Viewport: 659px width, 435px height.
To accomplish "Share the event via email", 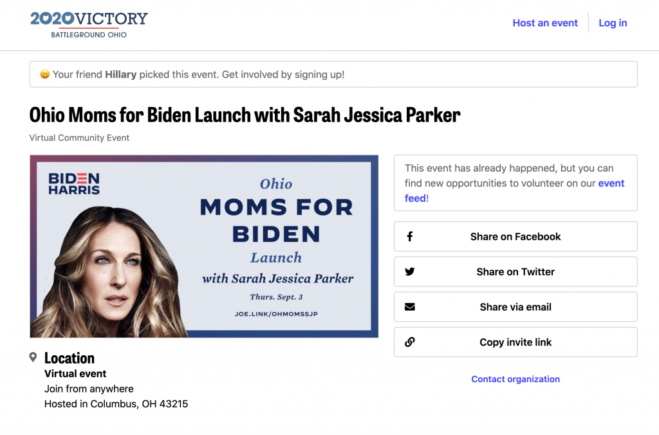I will pyautogui.click(x=515, y=307).
